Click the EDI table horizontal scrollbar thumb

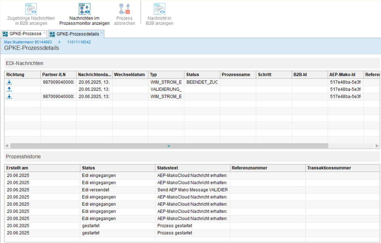click(x=169, y=146)
